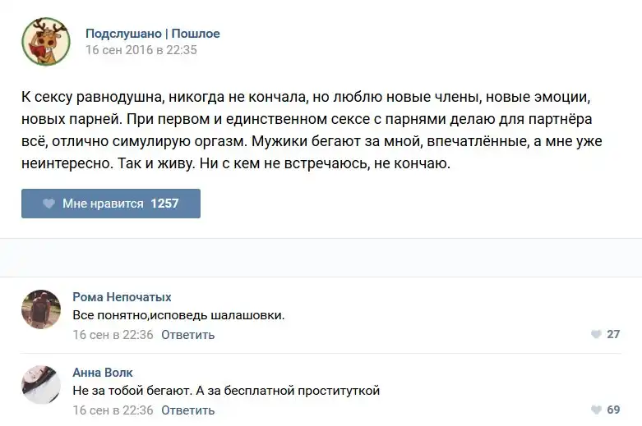Open the timestamp of Анна Волк's comment

coord(113,410)
